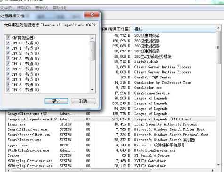Click the process list vertical scrollbar thumb

click(x=218, y=47)
